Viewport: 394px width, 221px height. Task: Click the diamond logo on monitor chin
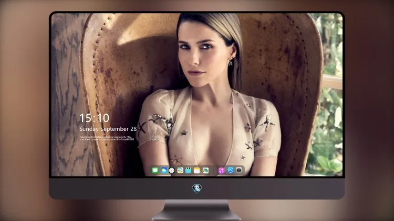click(x=197, y=189)
